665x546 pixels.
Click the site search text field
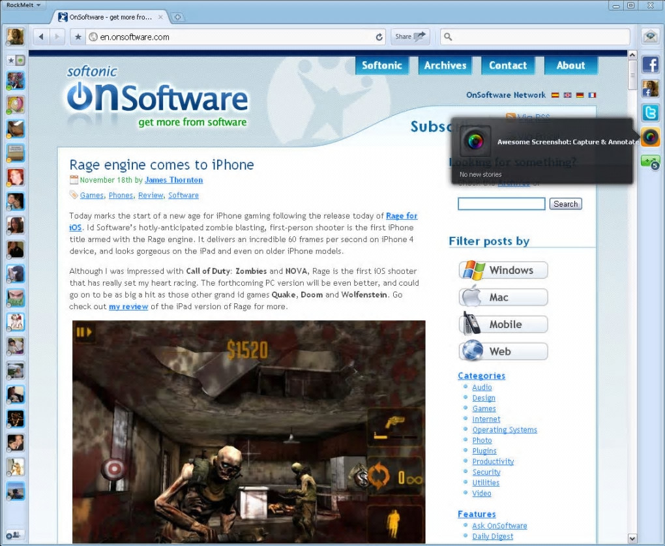point(501,204)
